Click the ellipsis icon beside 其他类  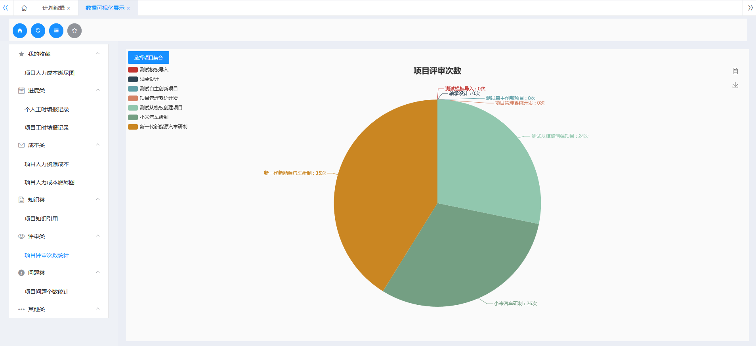[21, 309]
